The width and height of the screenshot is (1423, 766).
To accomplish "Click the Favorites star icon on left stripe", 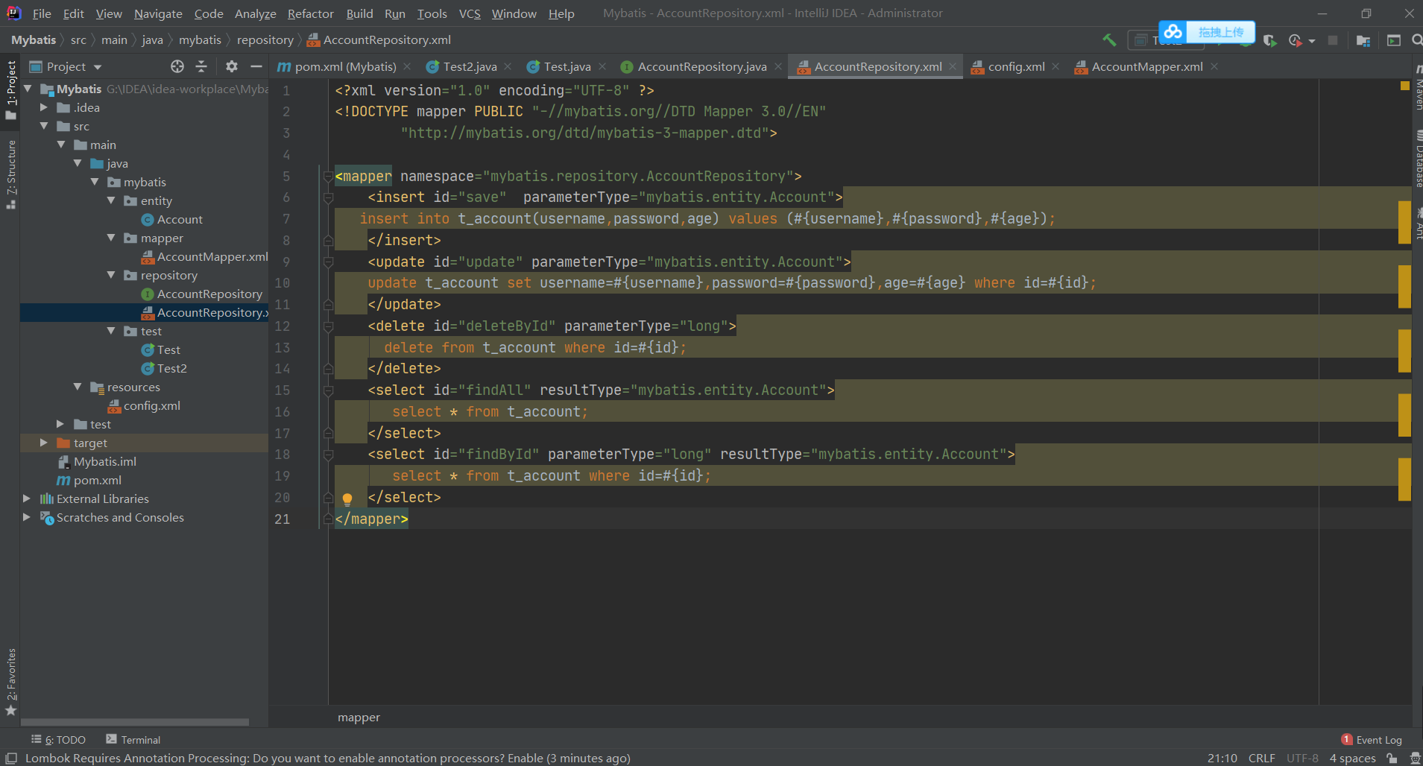I will 10,710.
